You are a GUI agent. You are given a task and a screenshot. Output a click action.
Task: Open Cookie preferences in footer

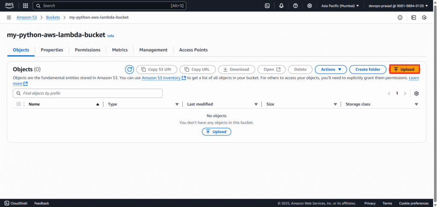[x=414, y=204]
